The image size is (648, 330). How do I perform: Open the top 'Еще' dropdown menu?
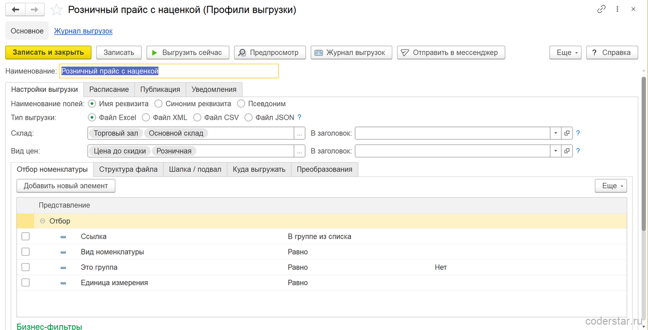(x=565, y=52)
